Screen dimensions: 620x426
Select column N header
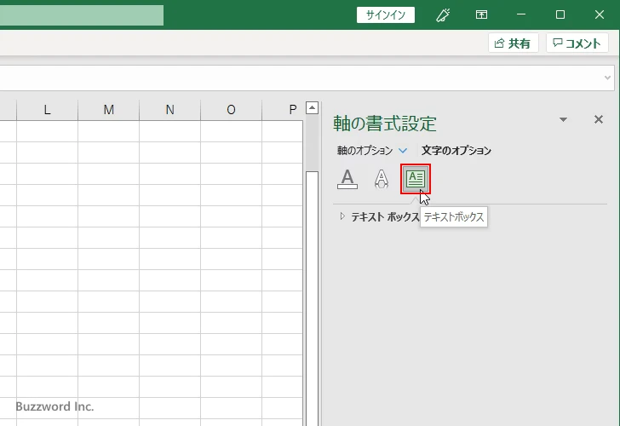[x=170, y=110]
